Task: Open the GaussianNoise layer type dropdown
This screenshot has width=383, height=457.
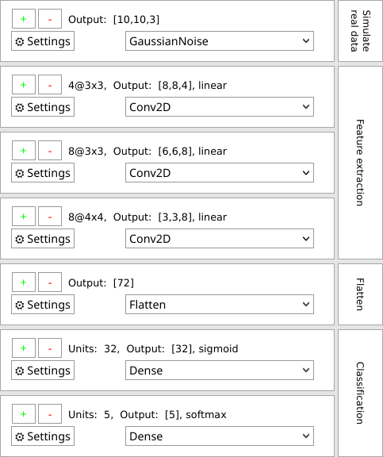Action: click(x=220, y=41)
